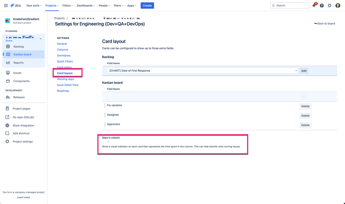
Task: Click the GradeCam/Gradient project icon
Action: [8, 21]
